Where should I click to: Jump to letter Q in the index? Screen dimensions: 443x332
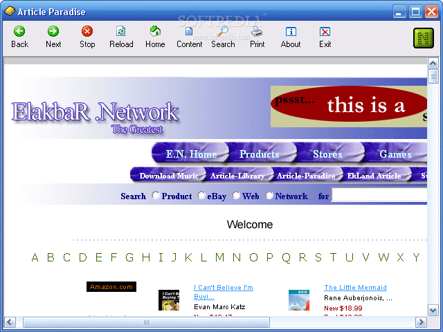coord(286,257)
